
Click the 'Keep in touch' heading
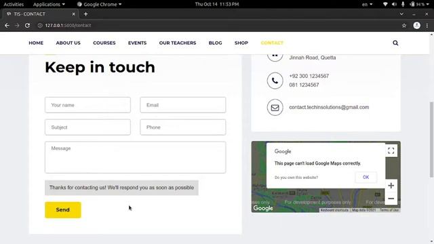pyautogui.click(x=100, y=67)
